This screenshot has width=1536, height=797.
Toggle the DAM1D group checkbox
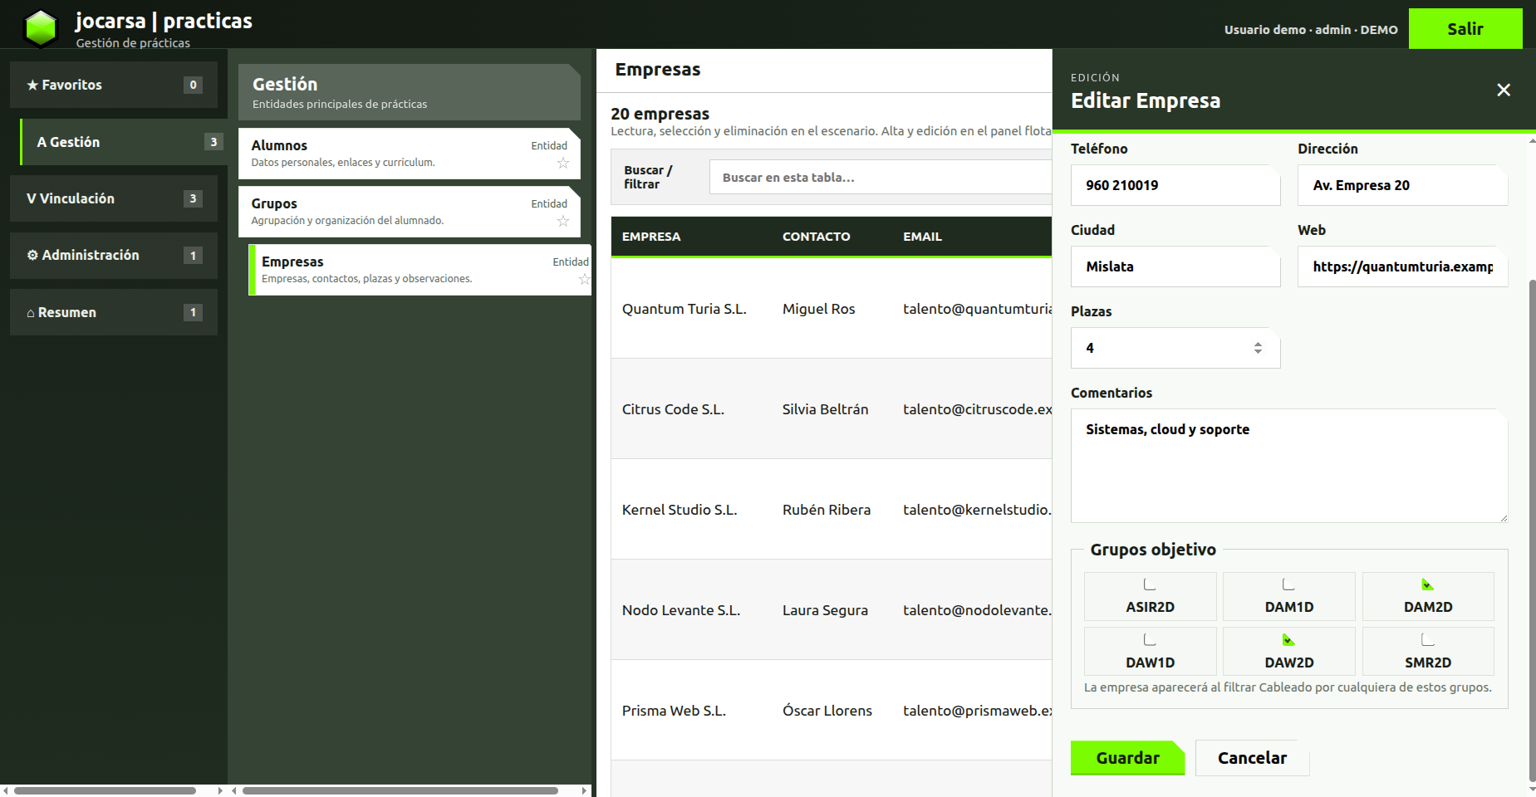pos(1288,584)
